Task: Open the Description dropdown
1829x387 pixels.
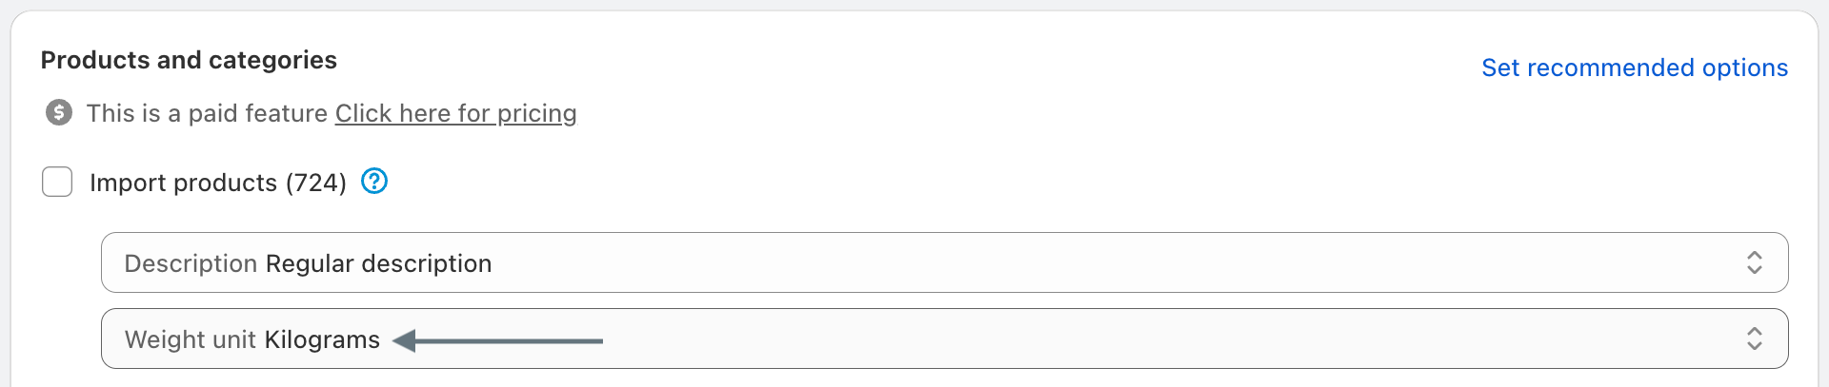Action: point(943,262)
